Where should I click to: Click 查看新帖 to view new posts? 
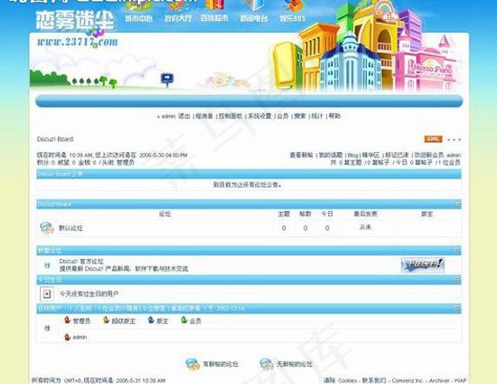tap(302, 156)
